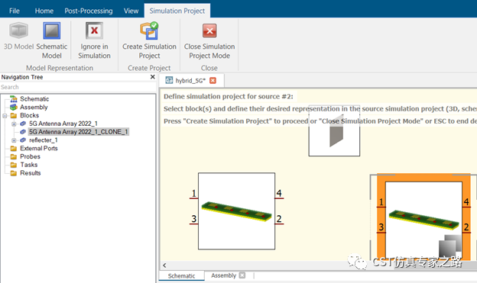Select the left antenna array block

click(x=237, y=211)
